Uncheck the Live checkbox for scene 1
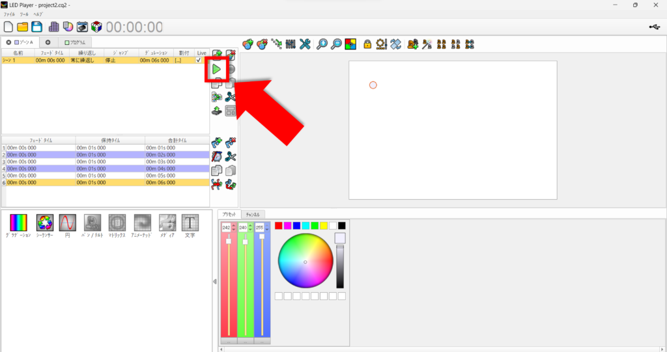Viewport: 667px width, 352px height. [199, 60]
